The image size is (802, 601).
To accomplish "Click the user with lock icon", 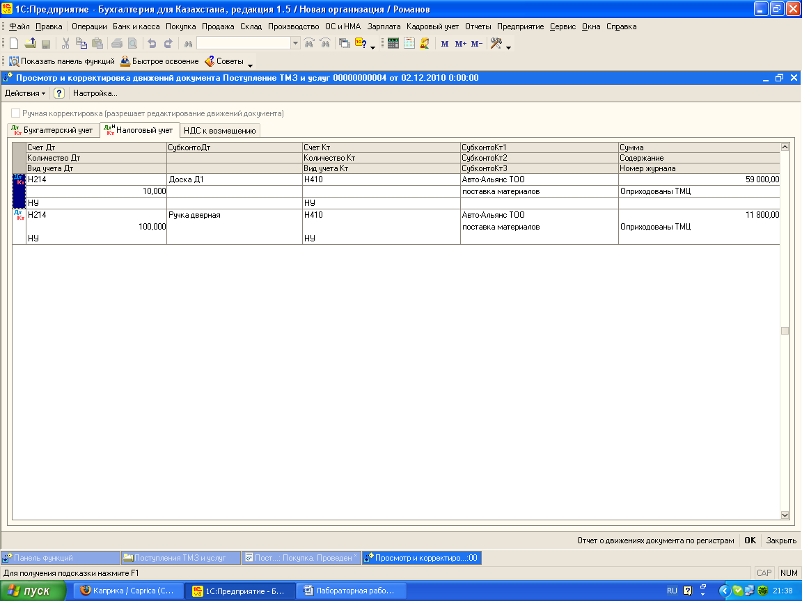I will pyautogui.click(x=425, y=44).
